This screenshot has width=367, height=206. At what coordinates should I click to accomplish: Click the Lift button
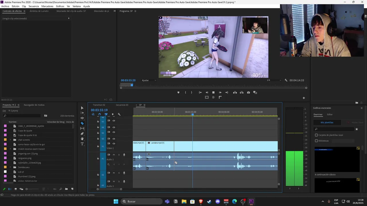(235, 92)
